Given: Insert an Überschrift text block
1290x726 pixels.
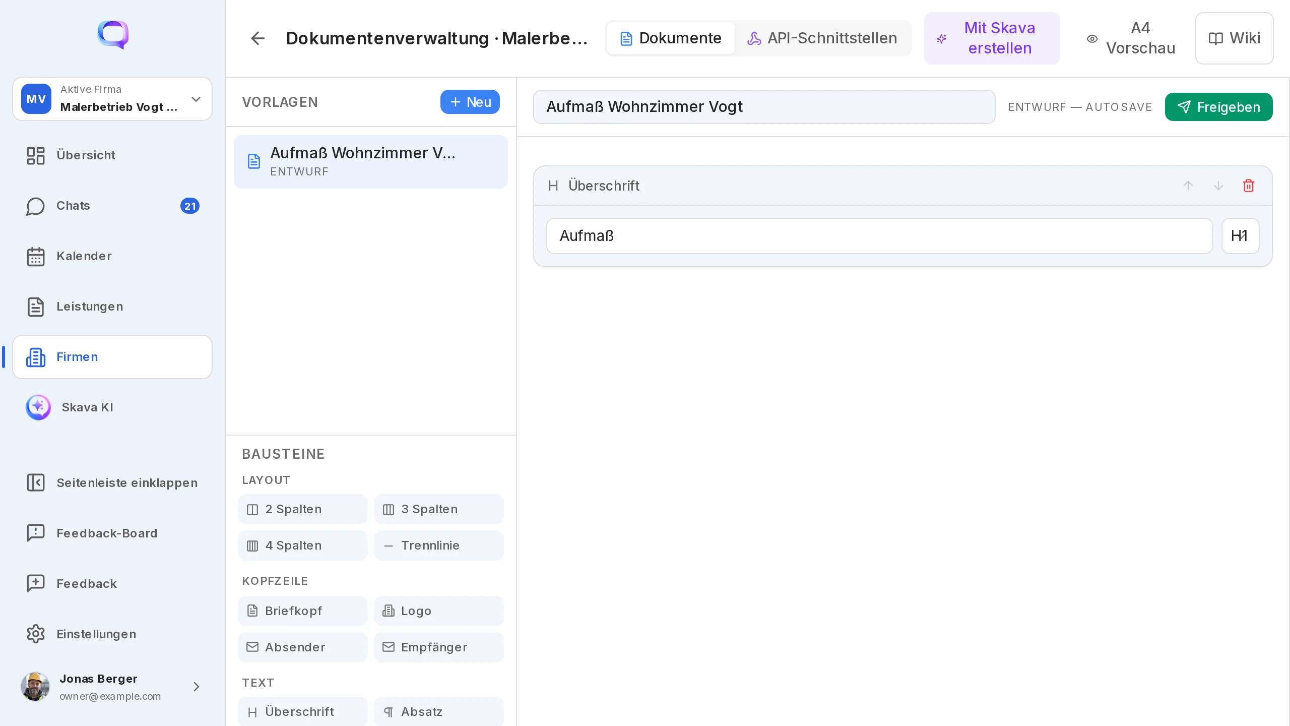Looking at the screenshot, I should [x=302, y=711].
